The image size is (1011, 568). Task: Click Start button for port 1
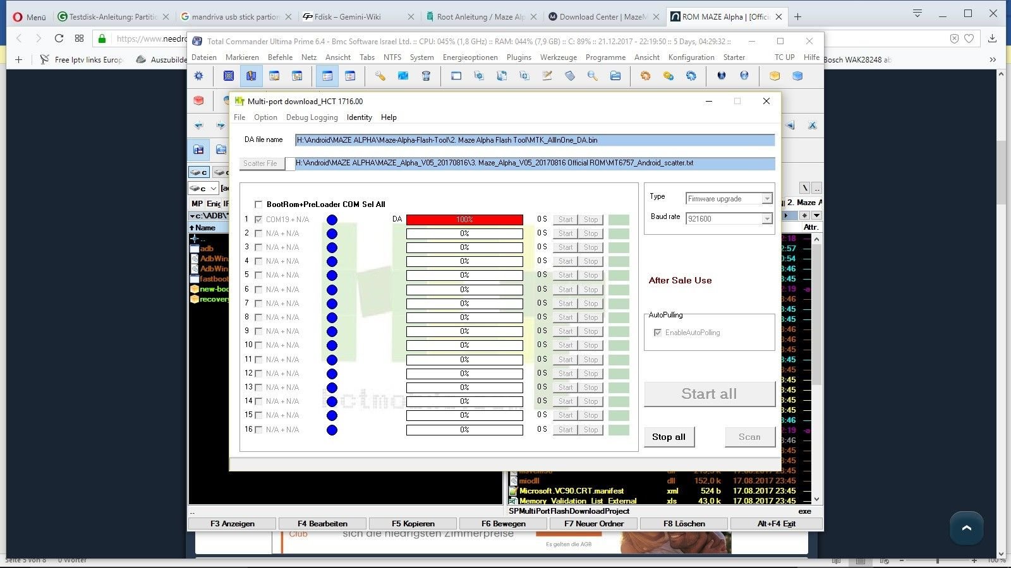pos(566,220)
